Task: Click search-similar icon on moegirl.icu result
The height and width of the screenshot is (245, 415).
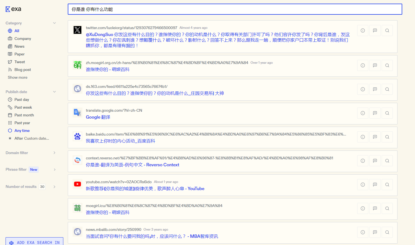Action: (x=387, y=208)
